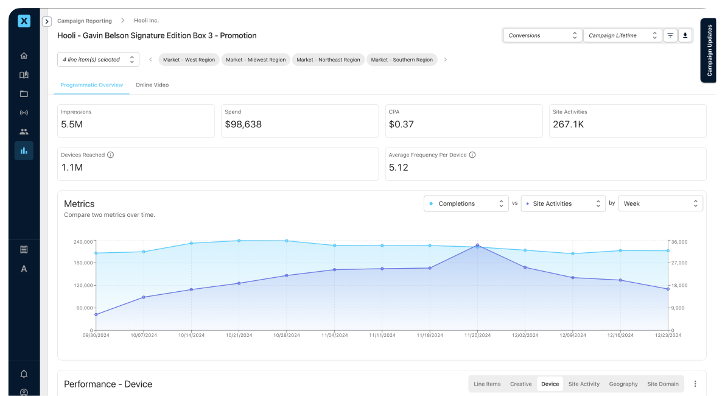Open the bar chart reporting icon
The width and height of the screenshot is (725, 396).
coord(24,151)
